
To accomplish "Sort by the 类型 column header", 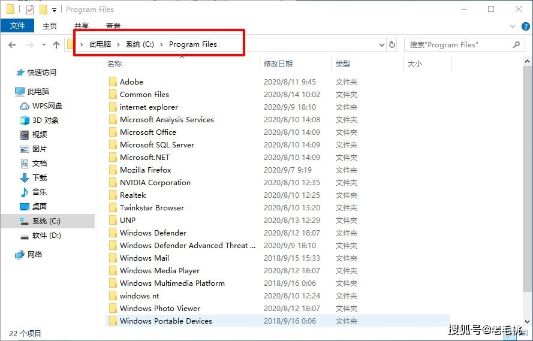I will (343, 64).
